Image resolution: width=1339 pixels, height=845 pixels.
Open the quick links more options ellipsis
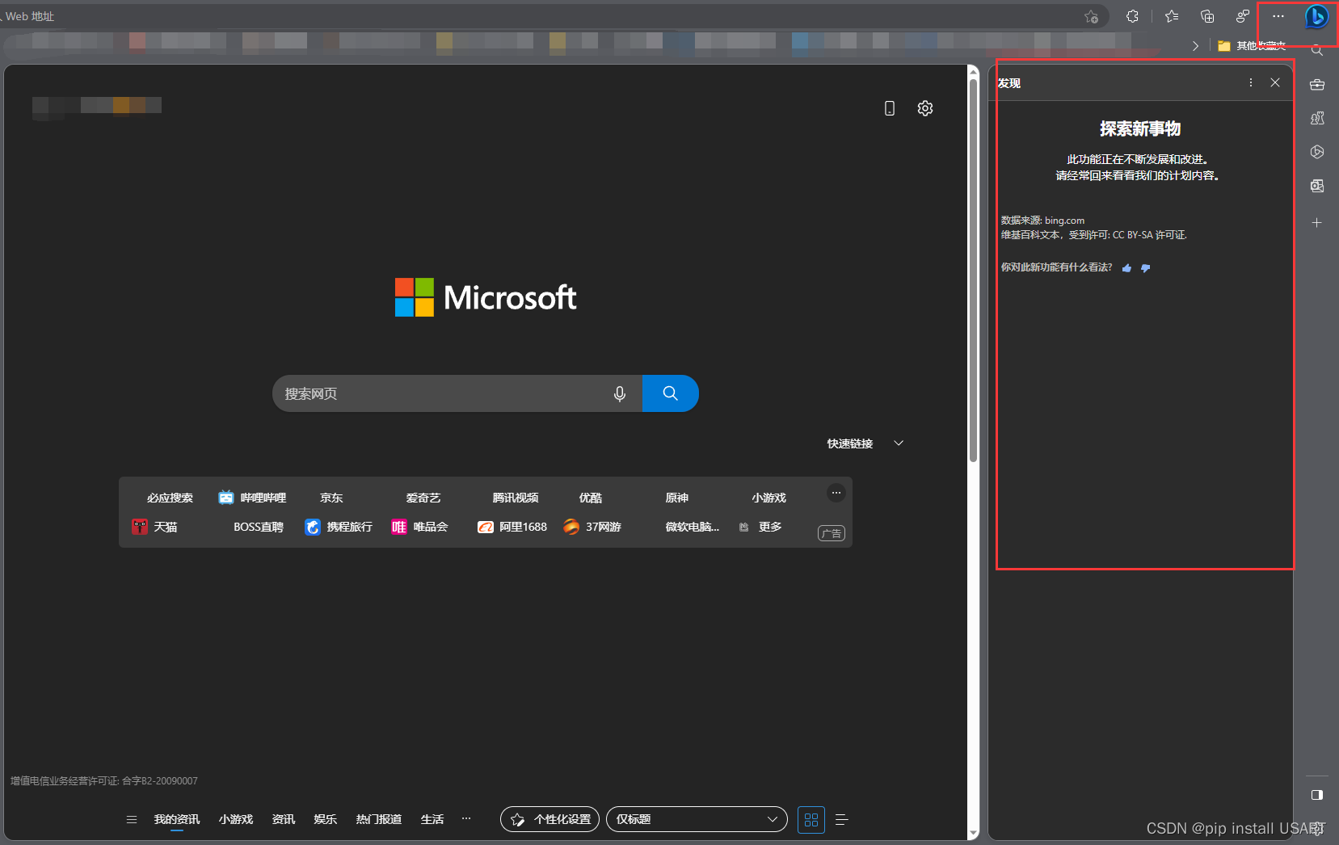(x=836, y=493)
